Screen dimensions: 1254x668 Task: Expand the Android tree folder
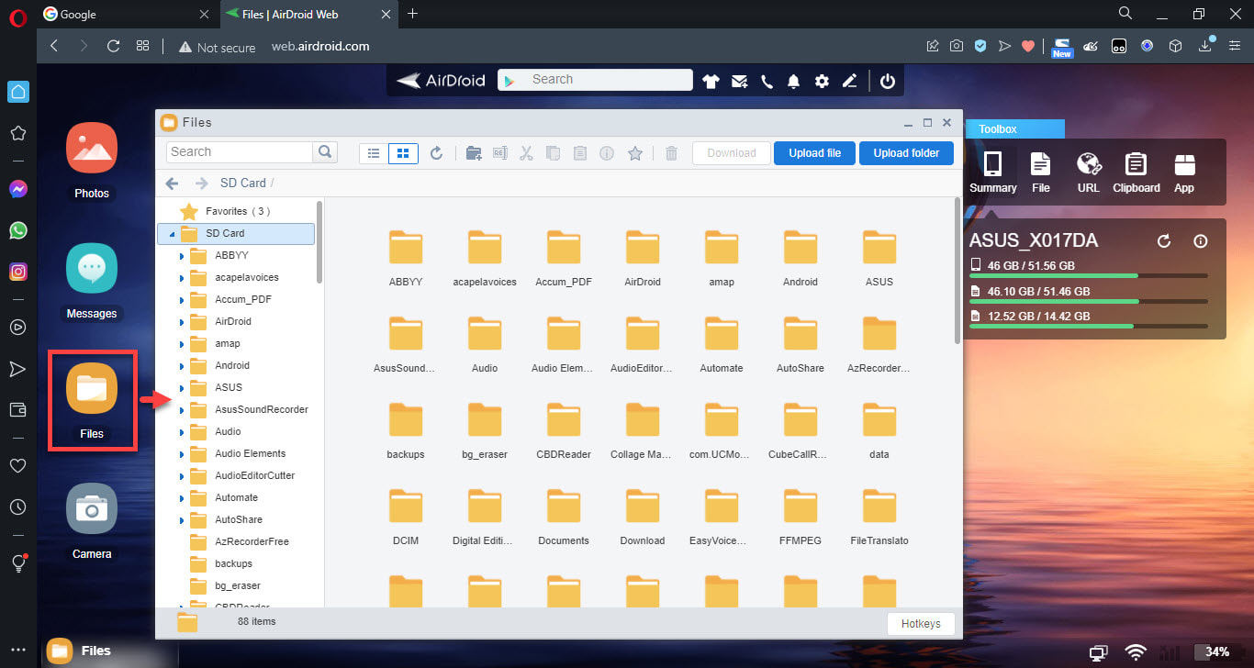coord(182,366)
